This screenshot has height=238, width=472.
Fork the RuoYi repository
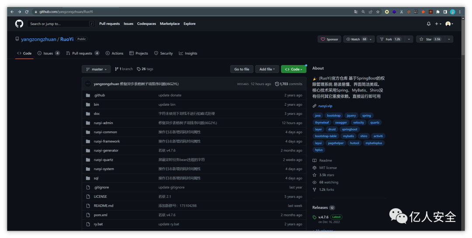[x=390, y=39]
